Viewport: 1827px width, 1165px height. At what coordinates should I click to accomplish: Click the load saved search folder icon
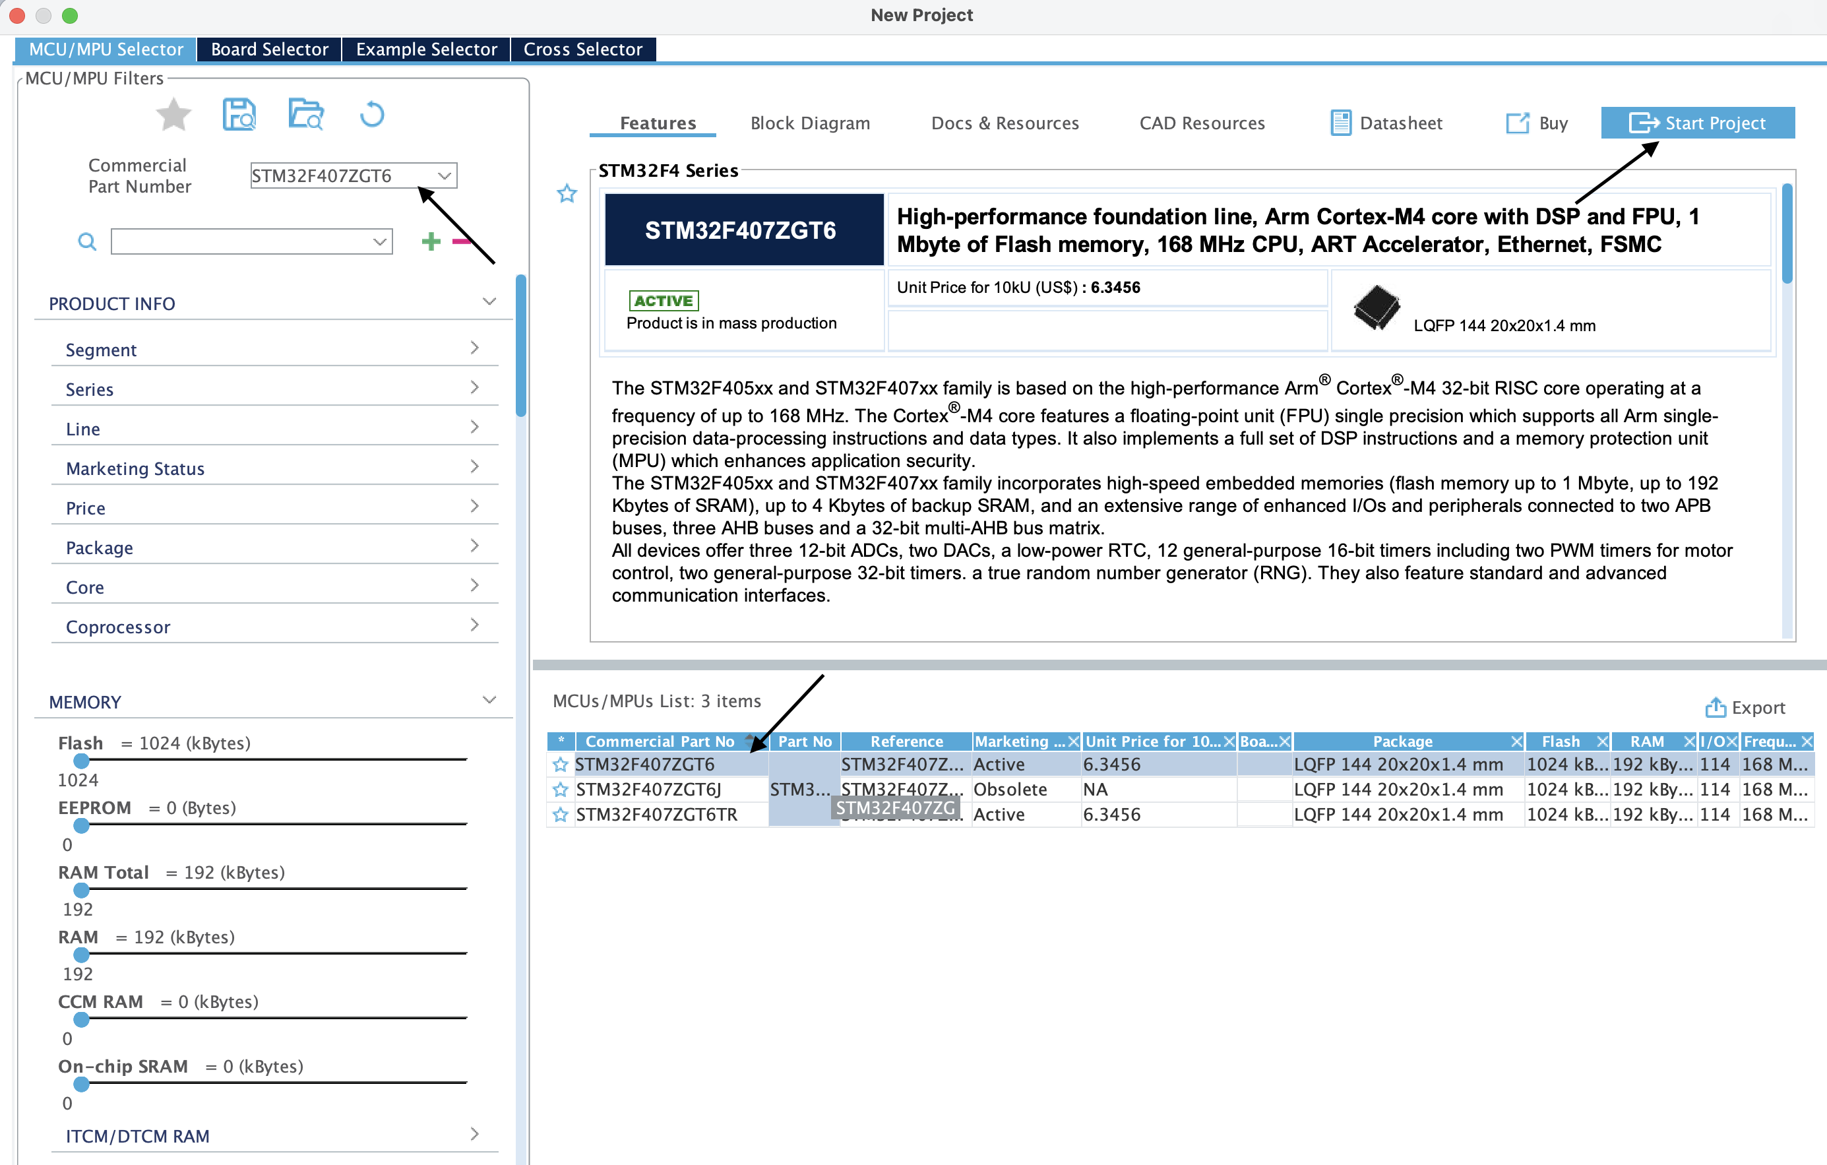tap(306, 115)
